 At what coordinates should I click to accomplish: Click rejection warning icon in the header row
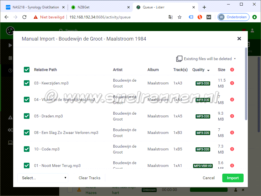(x=232, y=70)
